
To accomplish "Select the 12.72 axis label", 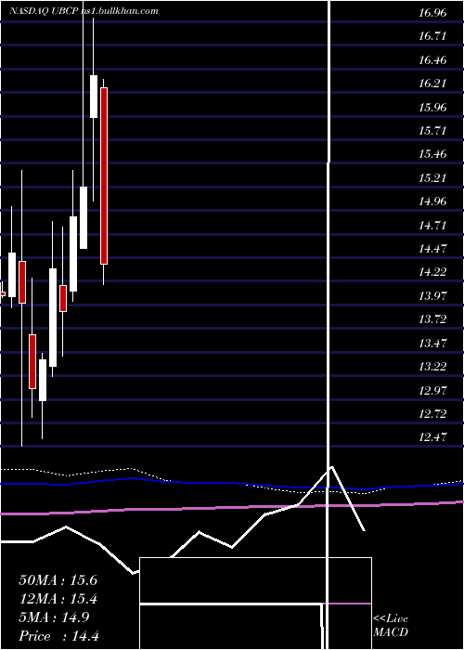I will pos(432,414).
